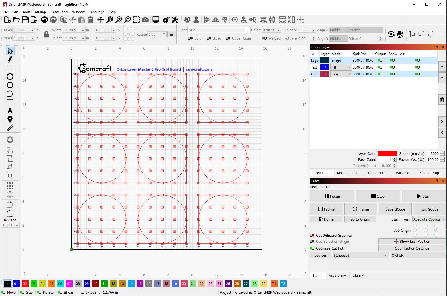Open the Arrange menu
Screen dimensions: 447x296
point(41,12)
